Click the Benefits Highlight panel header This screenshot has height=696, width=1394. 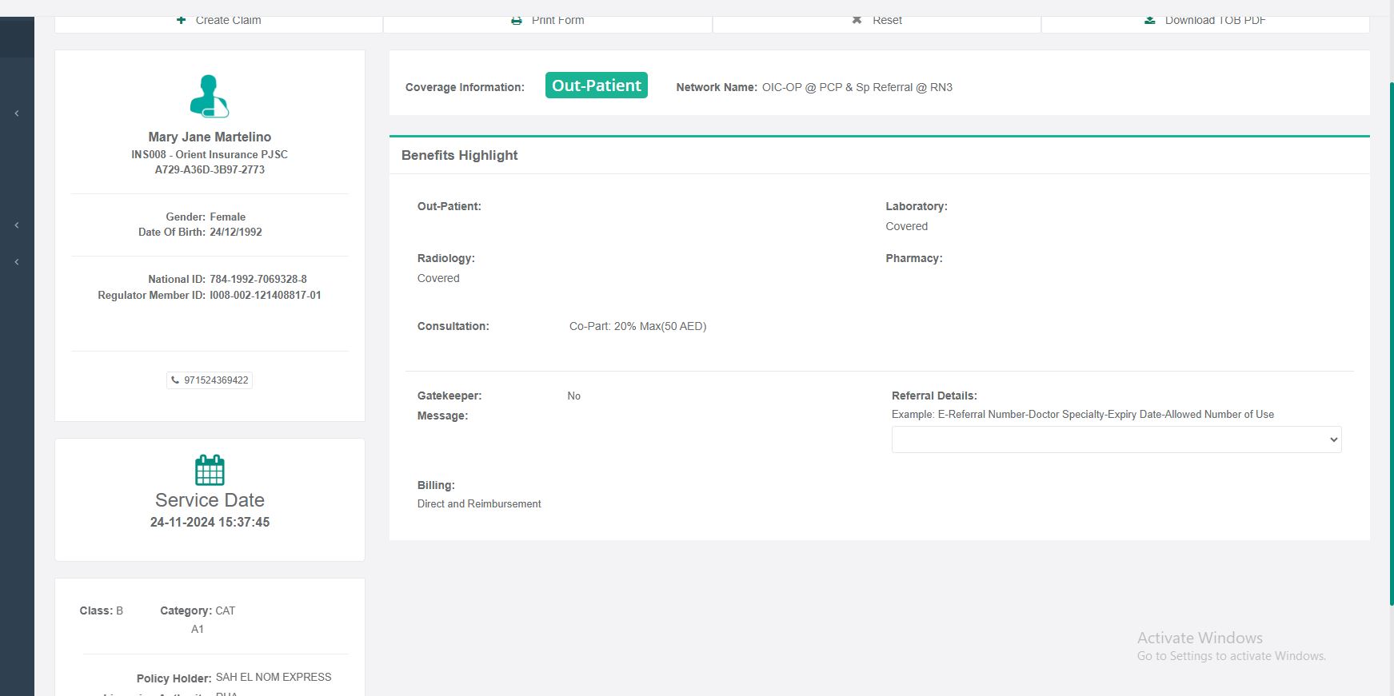point(460,155)
